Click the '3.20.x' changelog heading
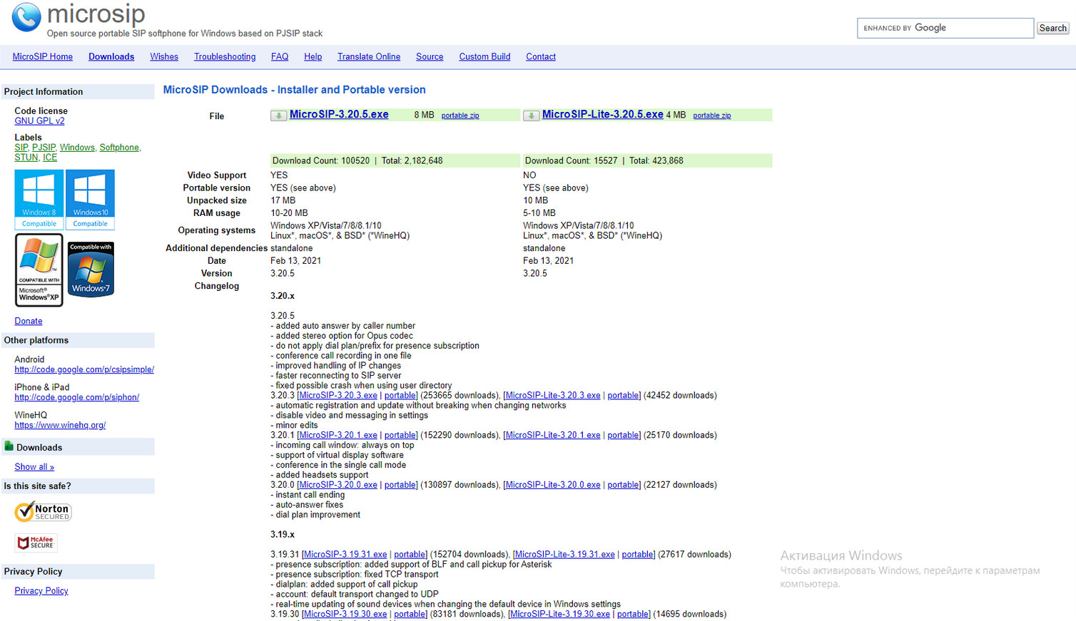 click(283, 296)
